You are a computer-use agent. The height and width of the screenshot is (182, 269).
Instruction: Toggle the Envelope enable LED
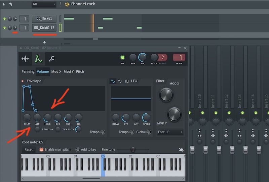tap(23, 81)
